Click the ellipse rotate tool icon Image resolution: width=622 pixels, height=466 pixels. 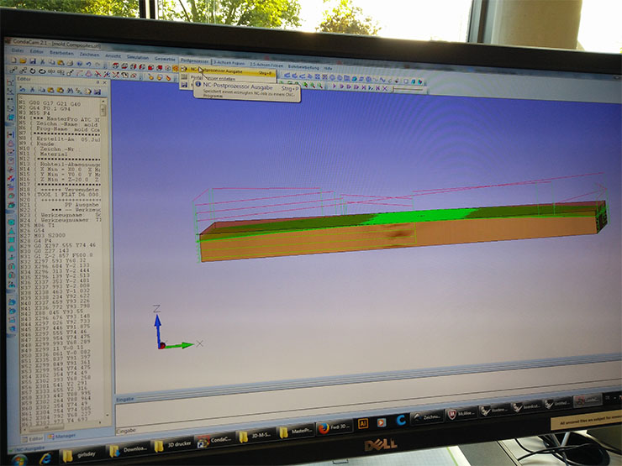[x=42, y=71]
